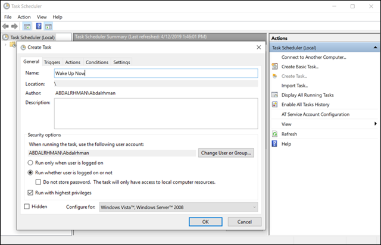This screenshot has height=245, width=381.
Task: Click the user account field ABDALRHMAN\Abdalrhman
Action: [112, 153]
